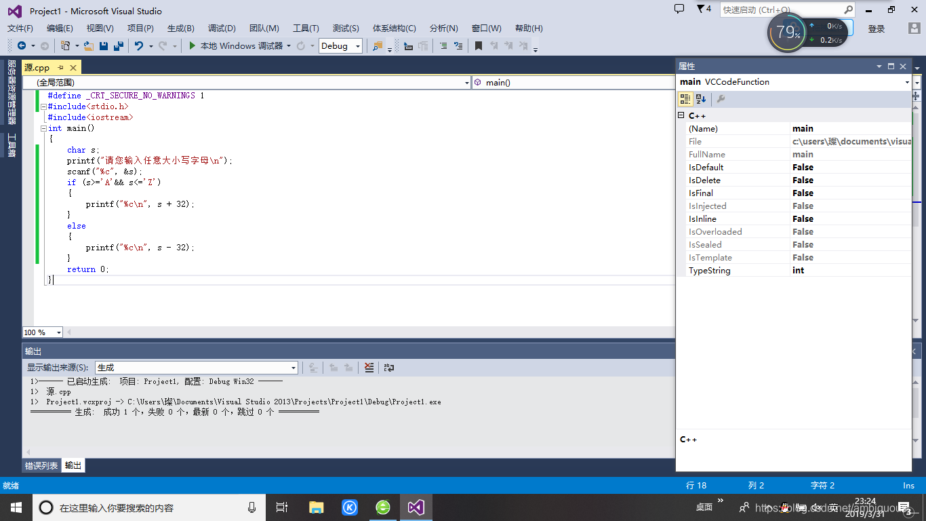The image size is (926, 521).
Task: Click the Clear All icon in the Output panel
Action: [x=369, y=367]
